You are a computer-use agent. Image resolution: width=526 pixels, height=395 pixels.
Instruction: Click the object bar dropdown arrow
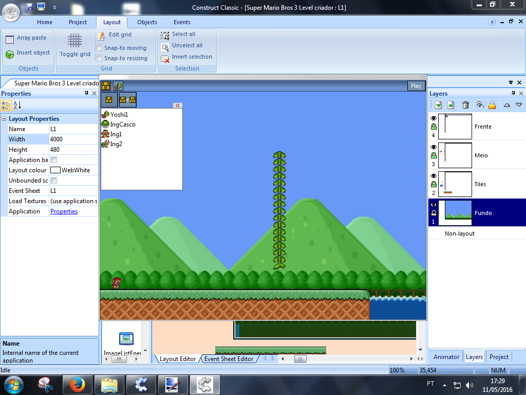coord(145,351)
